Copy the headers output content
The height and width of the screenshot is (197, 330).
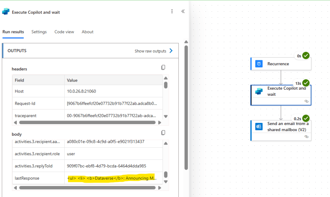(163, 67)
